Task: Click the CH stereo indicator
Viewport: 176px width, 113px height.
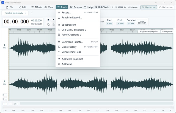Action: tap(133, 7)
